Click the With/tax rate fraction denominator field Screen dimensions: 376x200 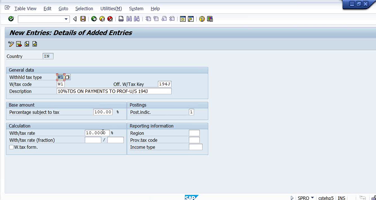[x=116, y=140]
